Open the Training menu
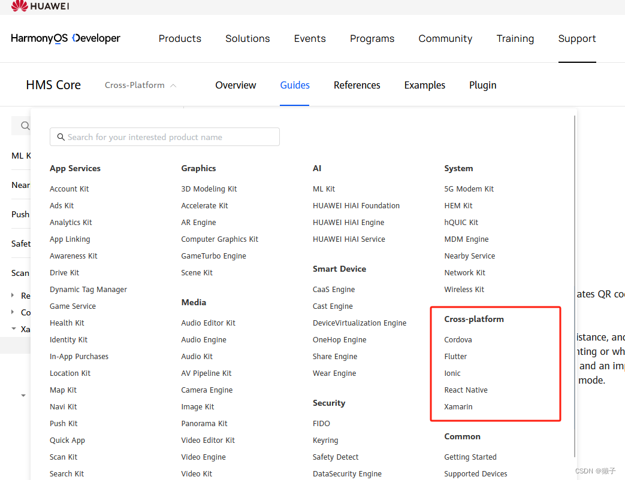This screenshot has width=625, height=480. pyautogui.click(x=515, y=38)
